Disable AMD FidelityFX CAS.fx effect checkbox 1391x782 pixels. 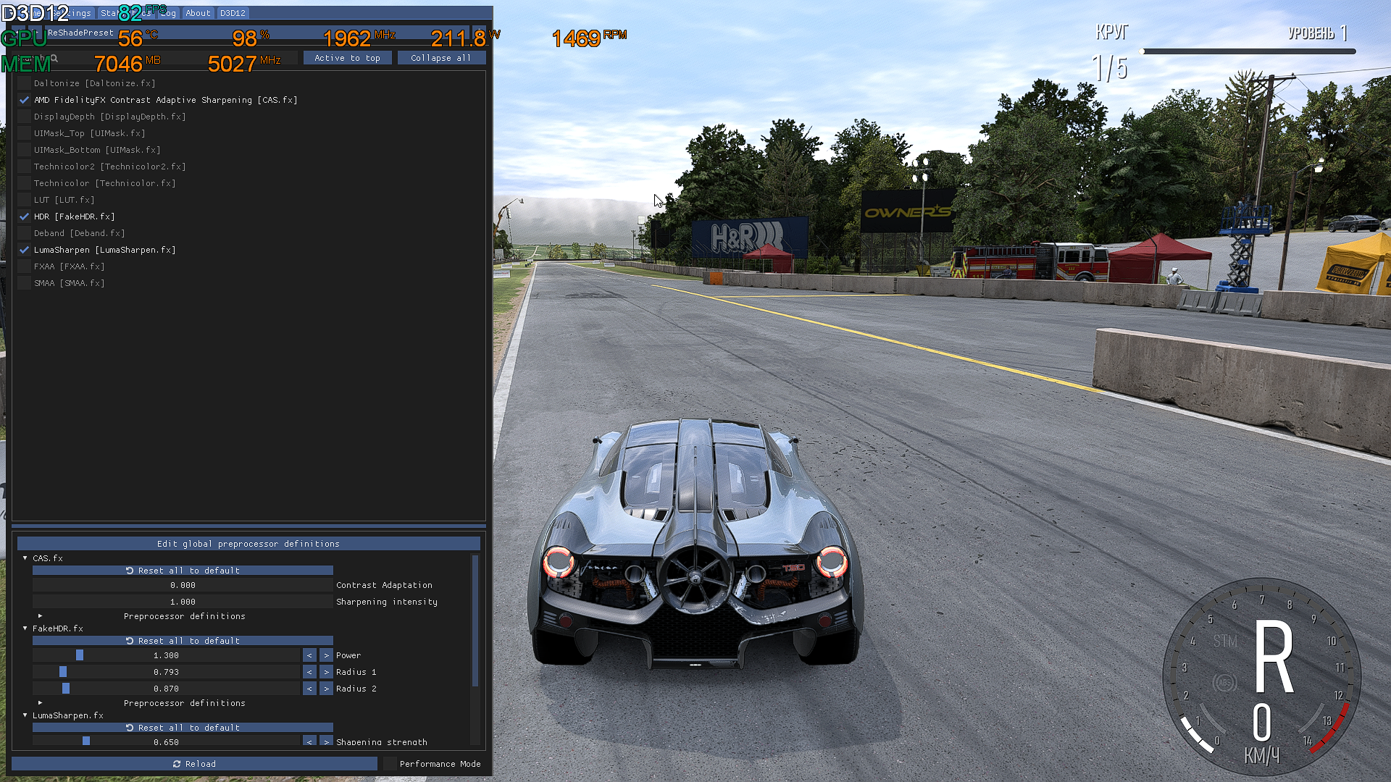coord(24,100)
